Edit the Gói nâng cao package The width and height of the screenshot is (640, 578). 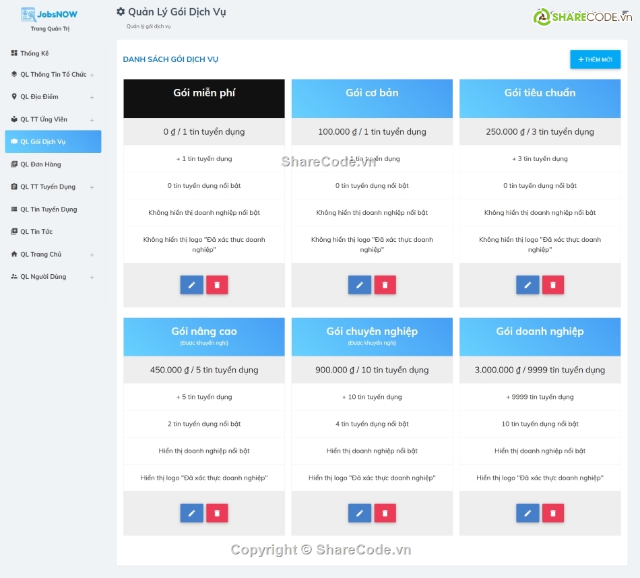pos(191,513)
